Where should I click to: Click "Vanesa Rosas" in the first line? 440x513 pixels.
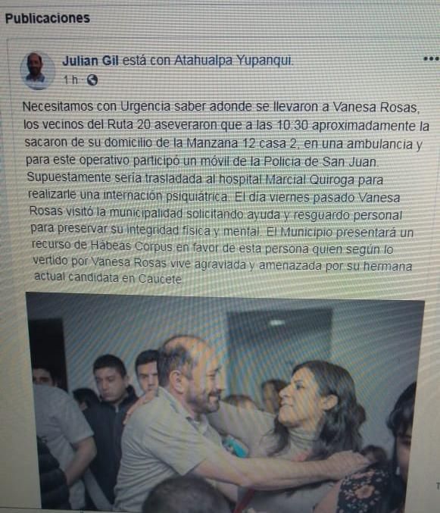(x=376, y=108)
